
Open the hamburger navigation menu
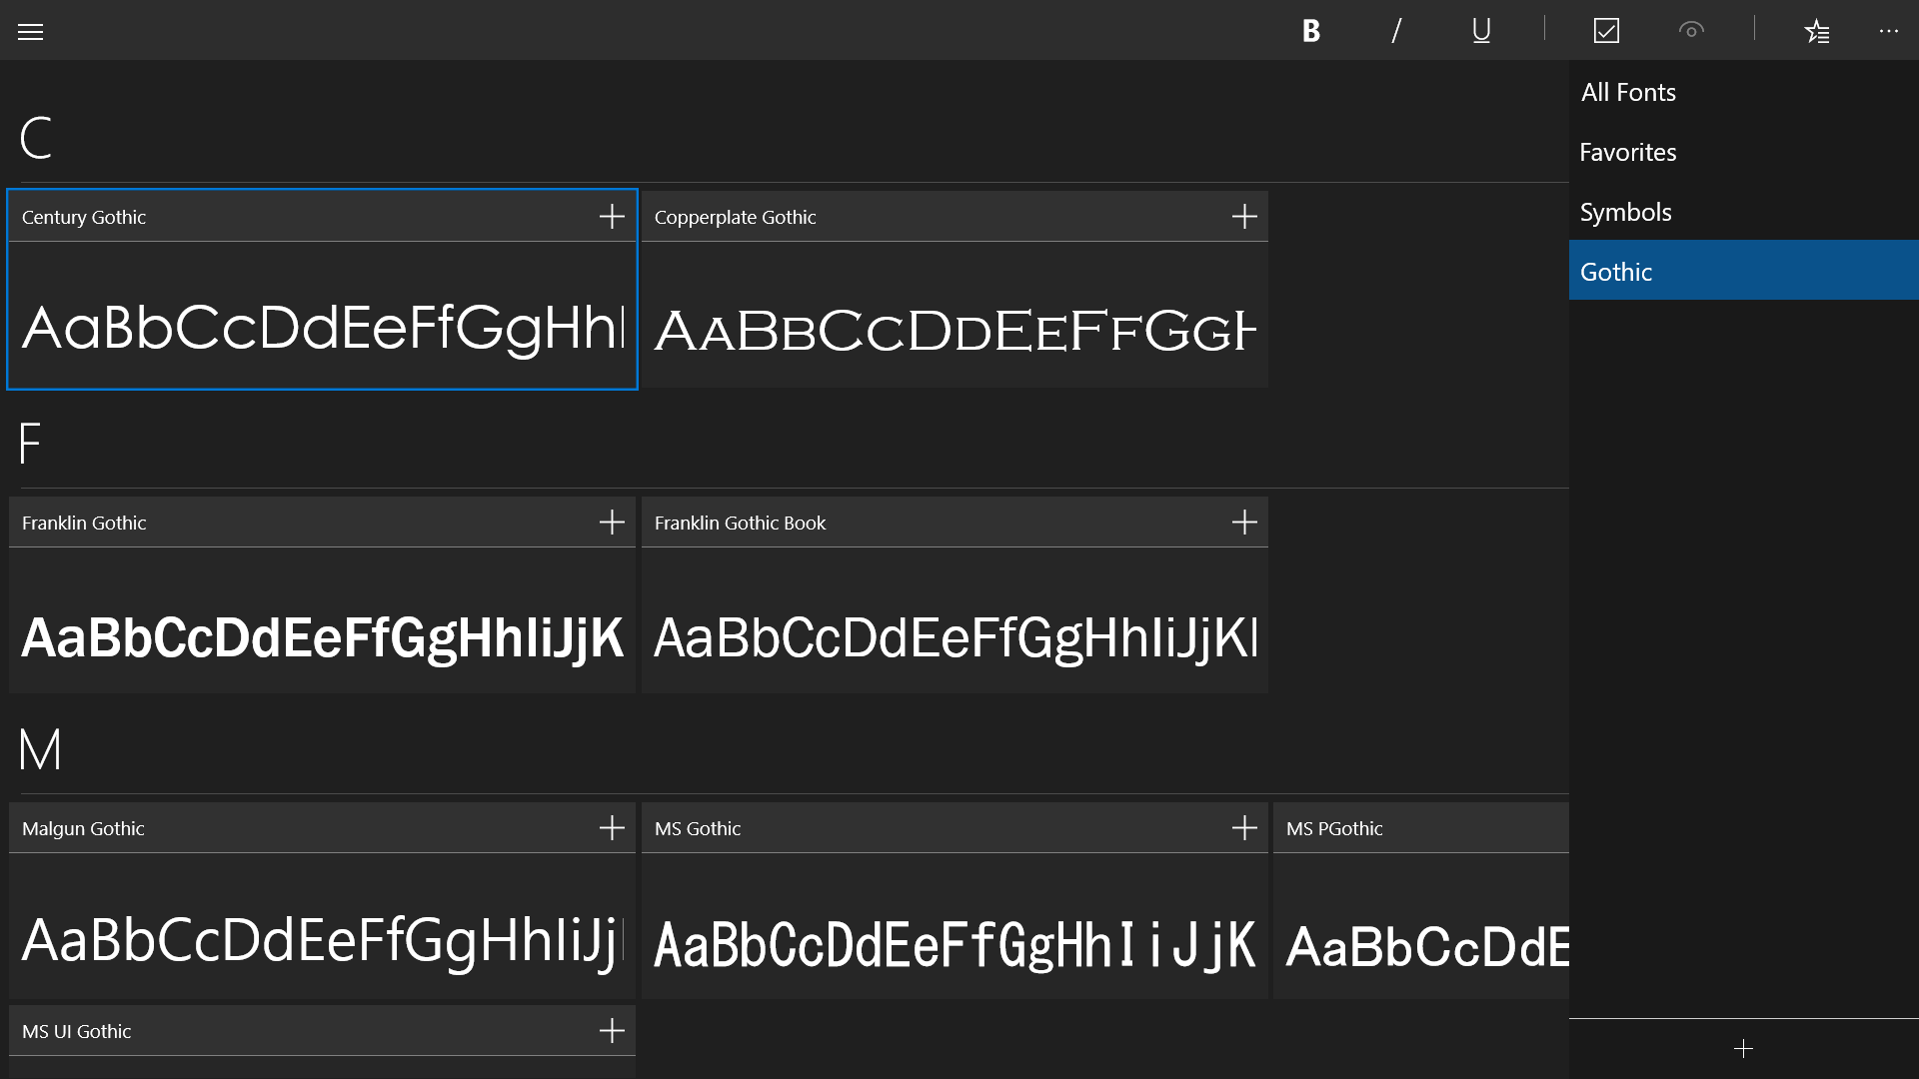tap(31, 32)
